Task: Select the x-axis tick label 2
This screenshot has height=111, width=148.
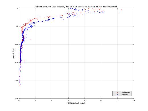Action: click(x=36, y=100)
